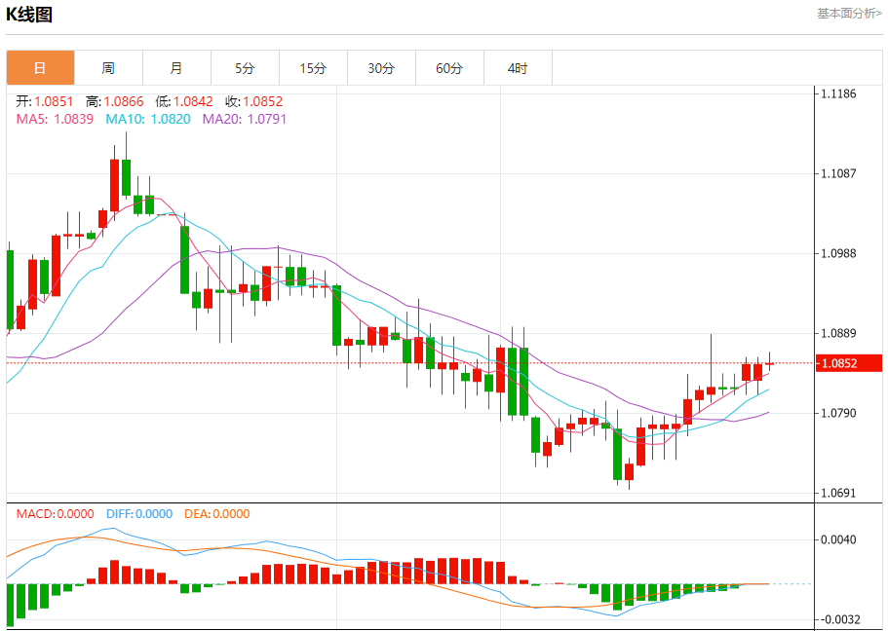Click the MA10: 1.0820 indicator label
The width and height of the screenshot is (888, 631).
(148, 119)
